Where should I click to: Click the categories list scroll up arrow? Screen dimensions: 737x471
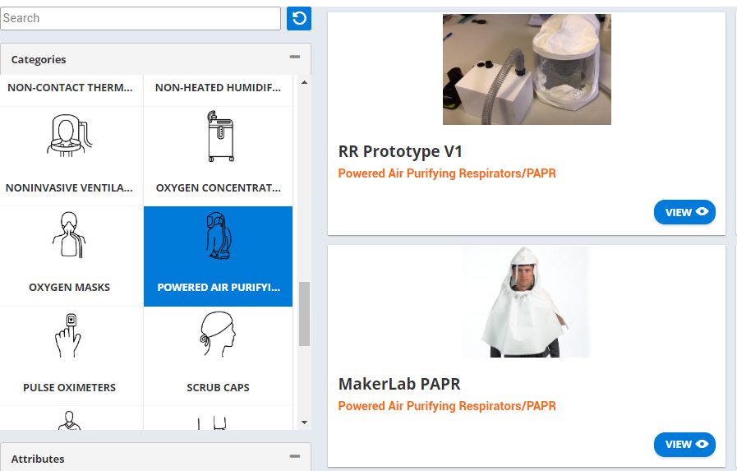point(304,82)
